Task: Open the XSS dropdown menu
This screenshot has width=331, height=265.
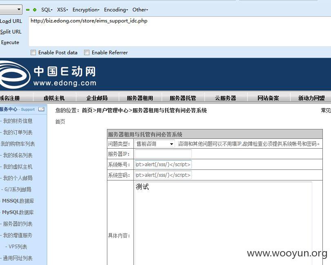Action: click(x=62, y=10)
